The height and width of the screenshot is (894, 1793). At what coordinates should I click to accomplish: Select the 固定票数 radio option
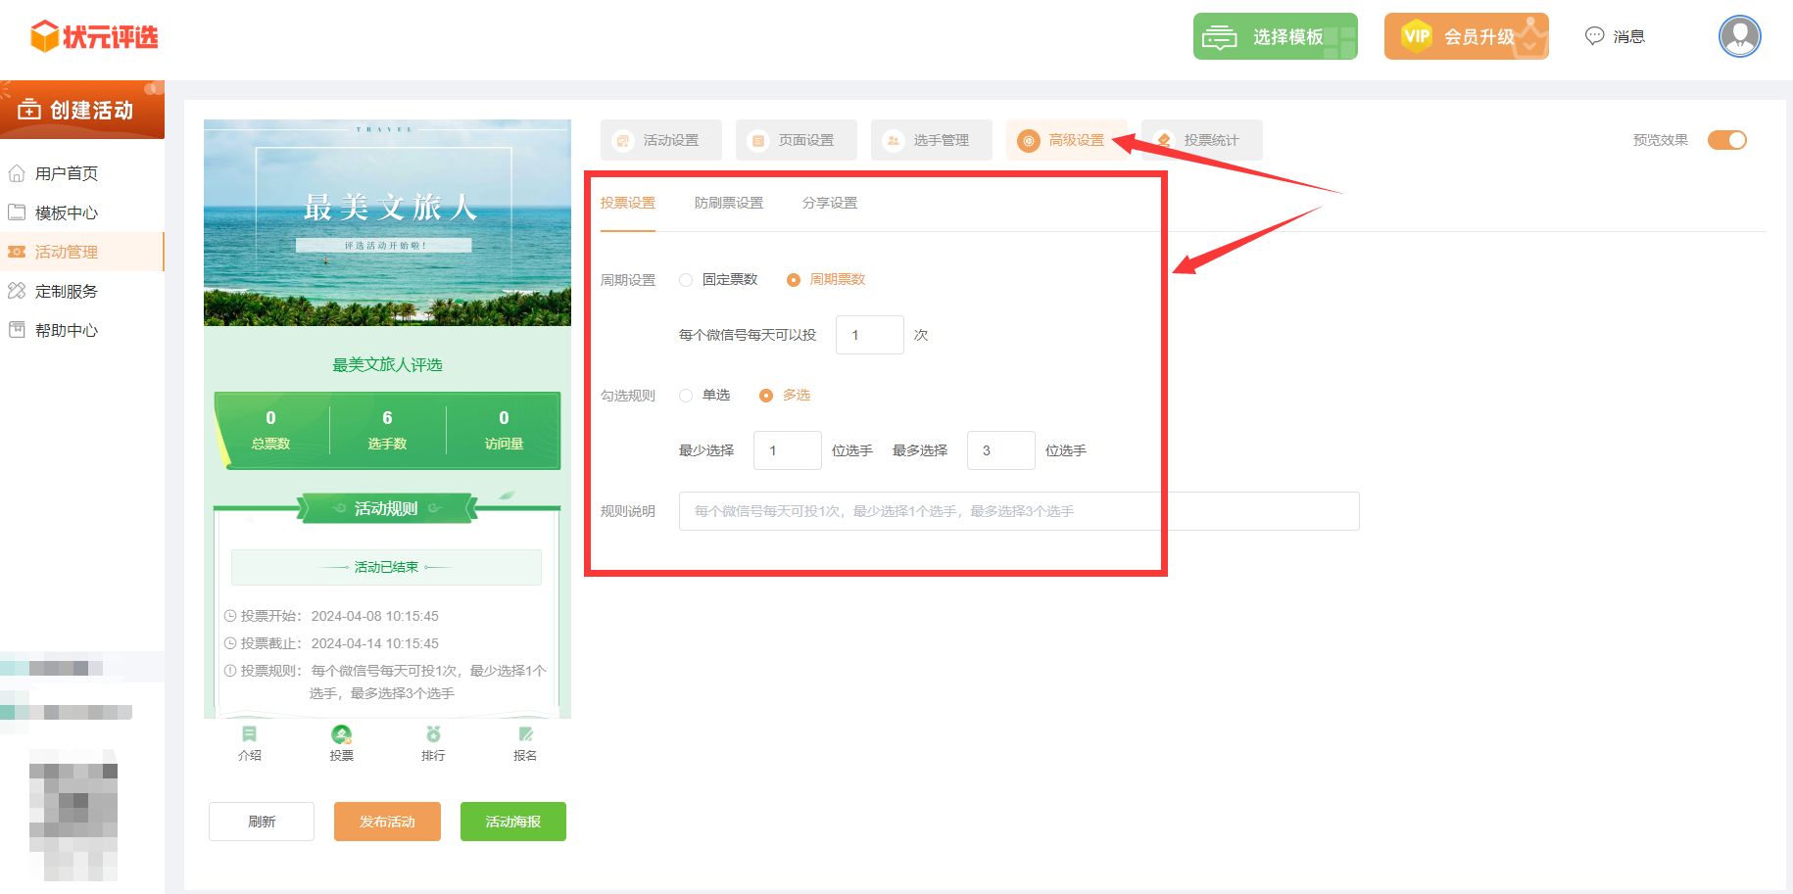point(686,280)
